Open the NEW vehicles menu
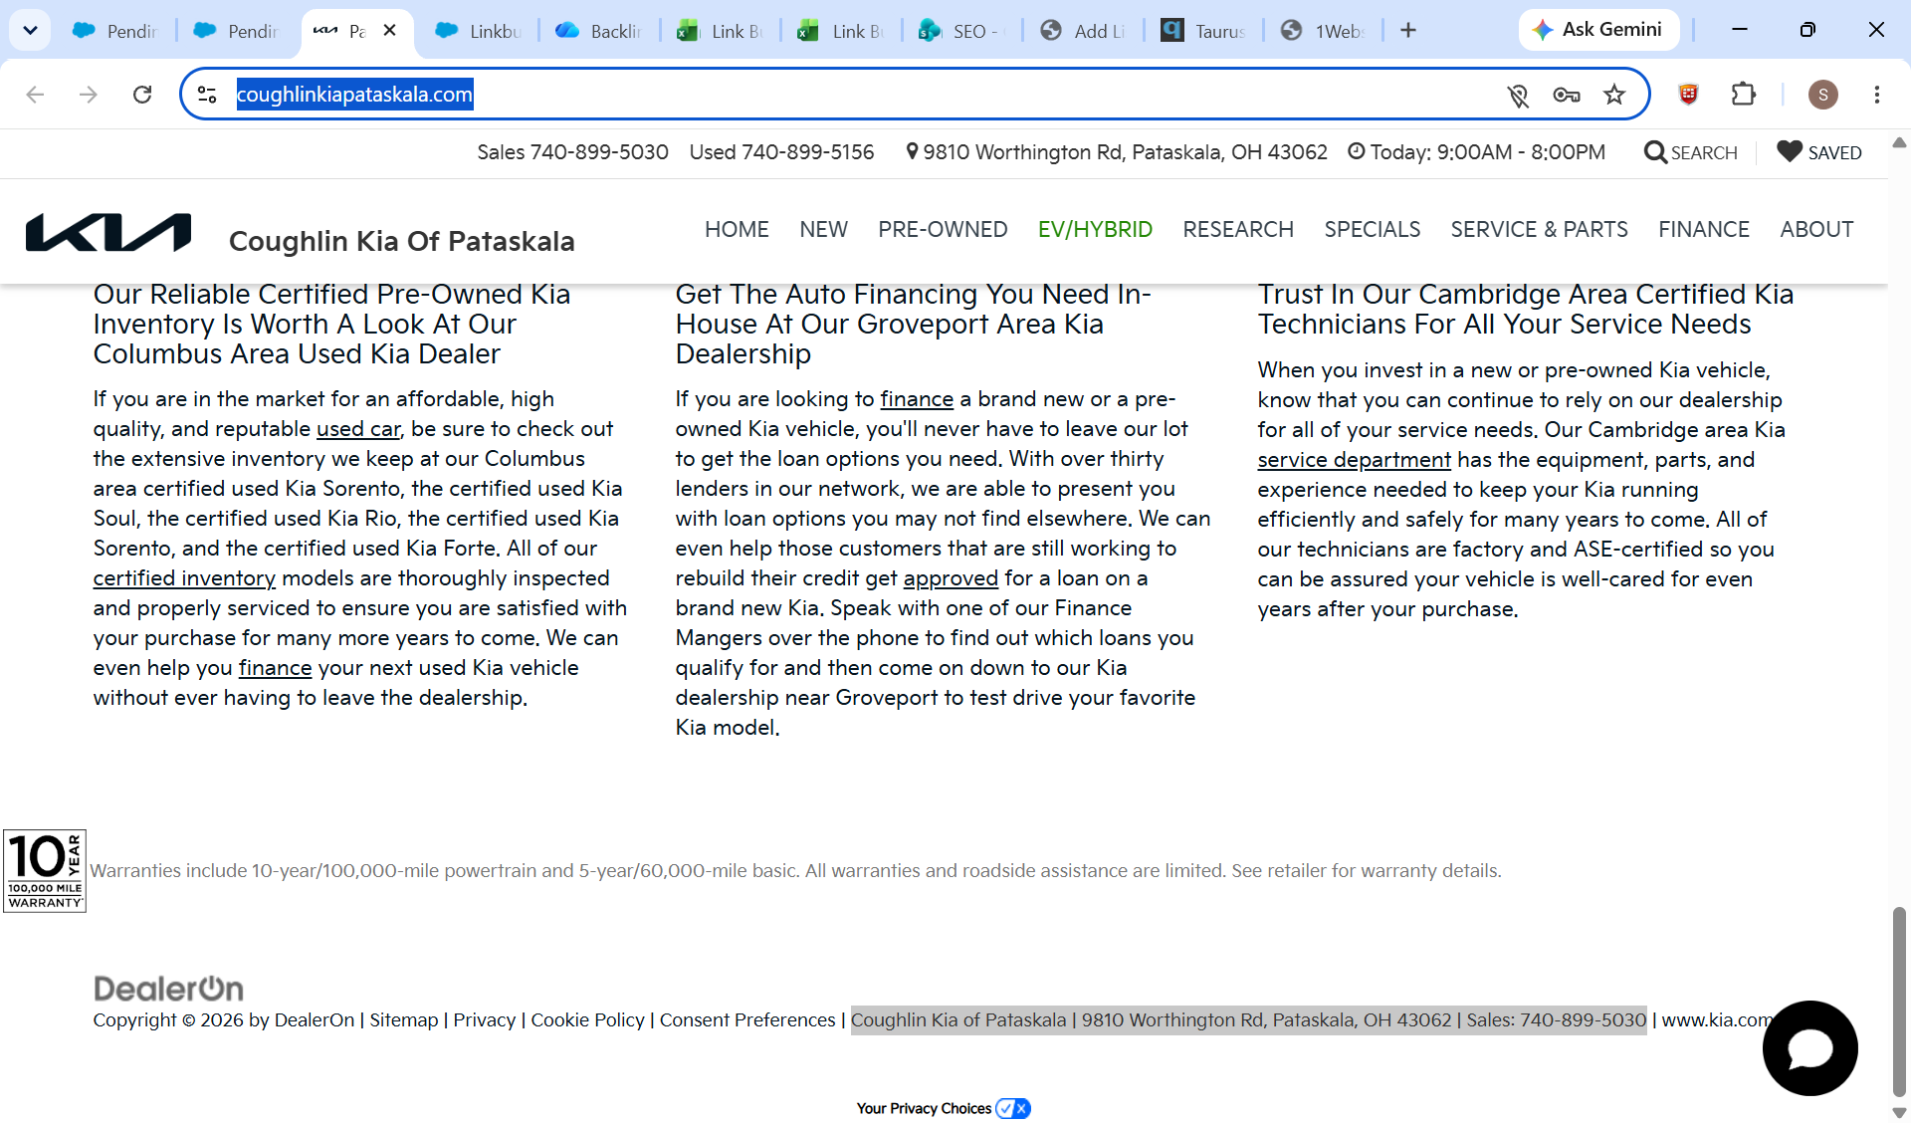 823,230
